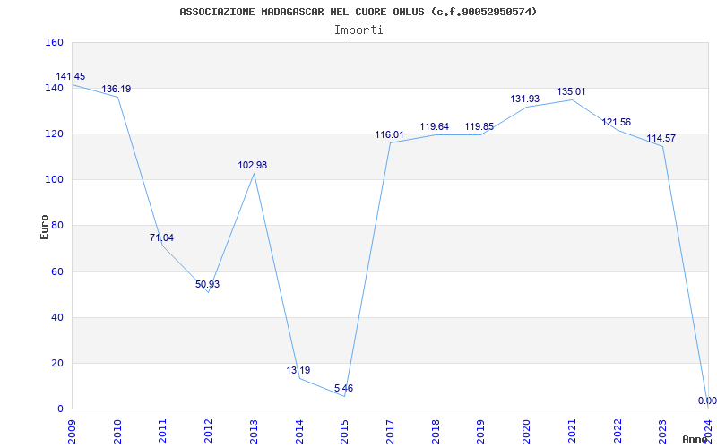Image resolution: width=717 pixels, height=448 pixels.
Task: Click the 100 y-axis tick label
Action: 54,180
